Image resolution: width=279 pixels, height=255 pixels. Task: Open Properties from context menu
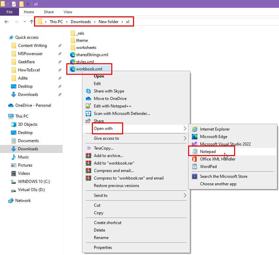(103, 248)
